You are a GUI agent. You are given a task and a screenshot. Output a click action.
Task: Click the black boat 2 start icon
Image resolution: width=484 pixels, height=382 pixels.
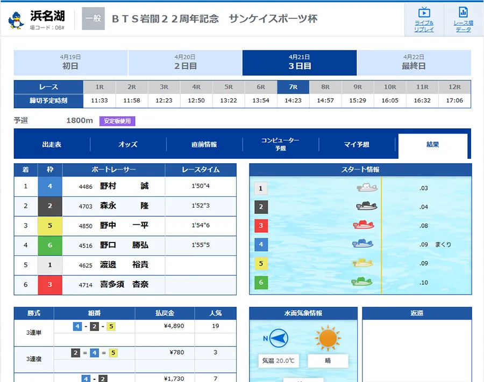tap(367, 206)
